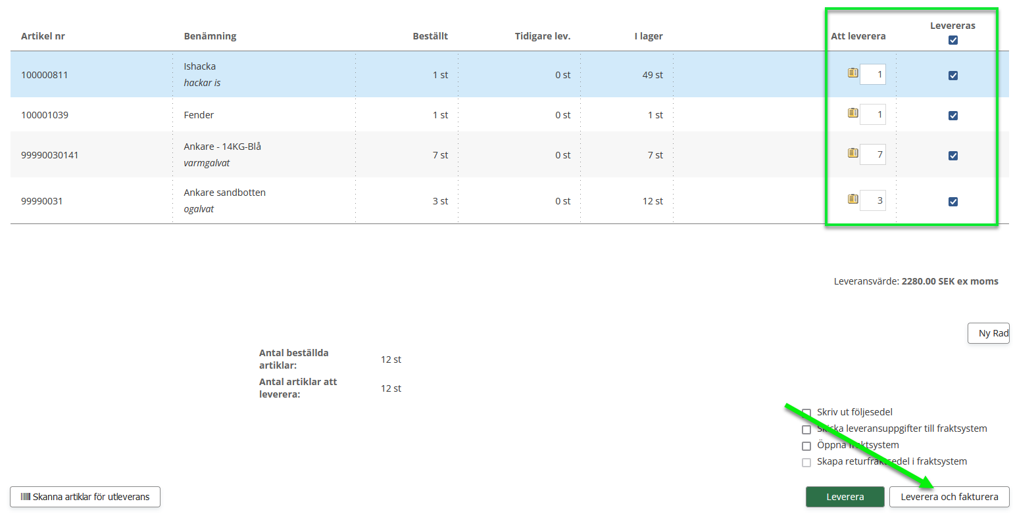
Task: Uncheck Levereras checkbox for Ishacka
Action: click(952, 76)
